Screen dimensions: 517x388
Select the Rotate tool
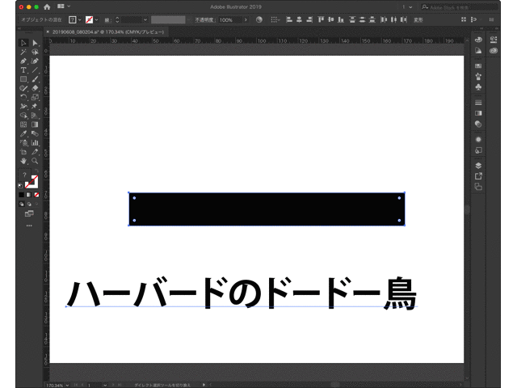pos(23,97)
